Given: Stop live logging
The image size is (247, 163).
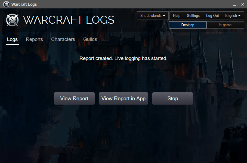Looking at the screenshot, I should [x=173, y=99].
